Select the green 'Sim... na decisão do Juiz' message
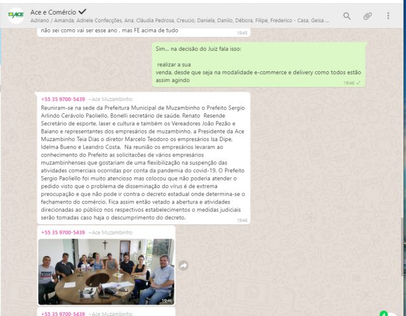The height and width of the screenshot is (316, 406). [259, 65]
